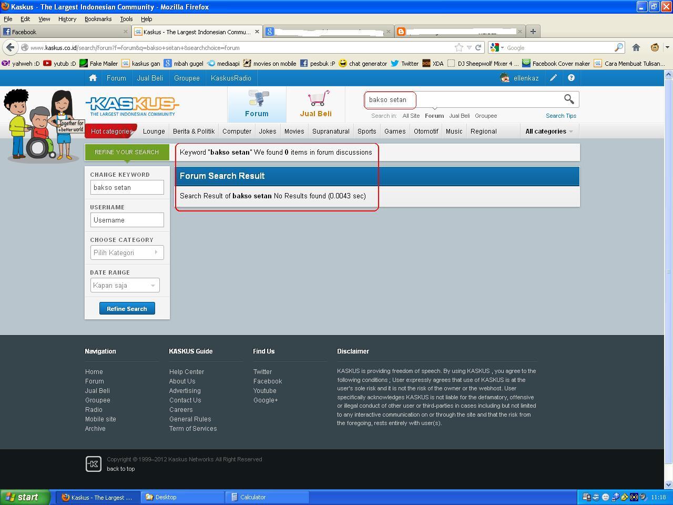The height and width of the screenshot is (505, 673).
Task: Open the Lounge category
Action: 154,132
